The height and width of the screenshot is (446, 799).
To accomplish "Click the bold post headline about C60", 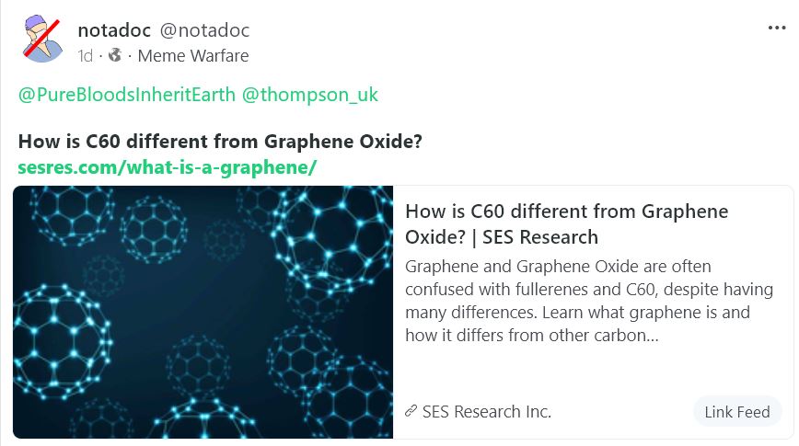I will 220,142.
